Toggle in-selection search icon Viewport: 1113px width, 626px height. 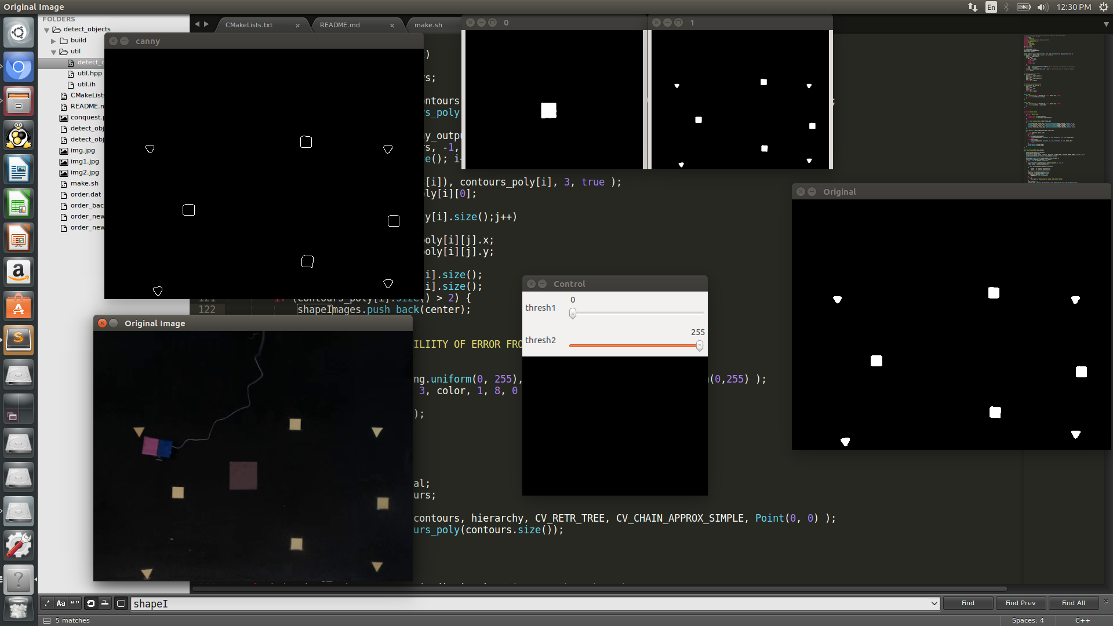click(x=105, y=603)
